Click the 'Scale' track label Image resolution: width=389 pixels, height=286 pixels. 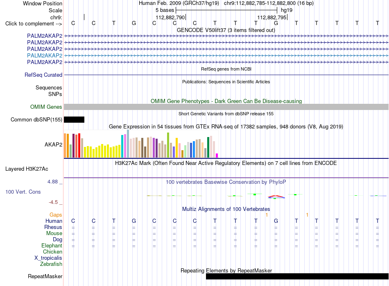click(x=55, y=10)
